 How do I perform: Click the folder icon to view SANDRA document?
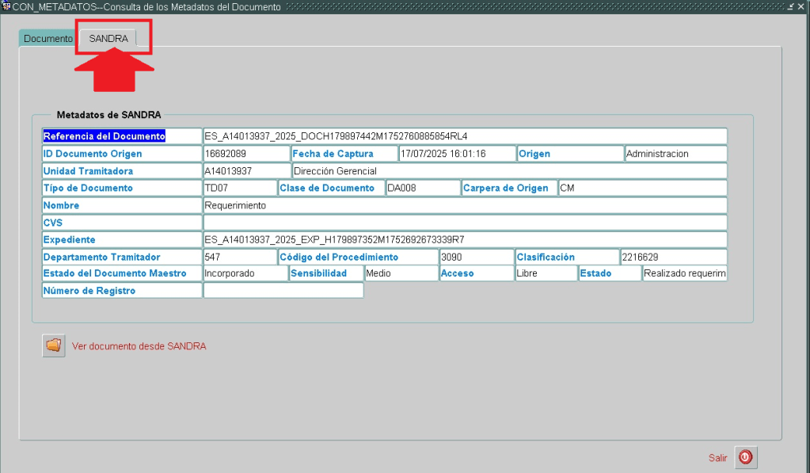click(53, 346)
